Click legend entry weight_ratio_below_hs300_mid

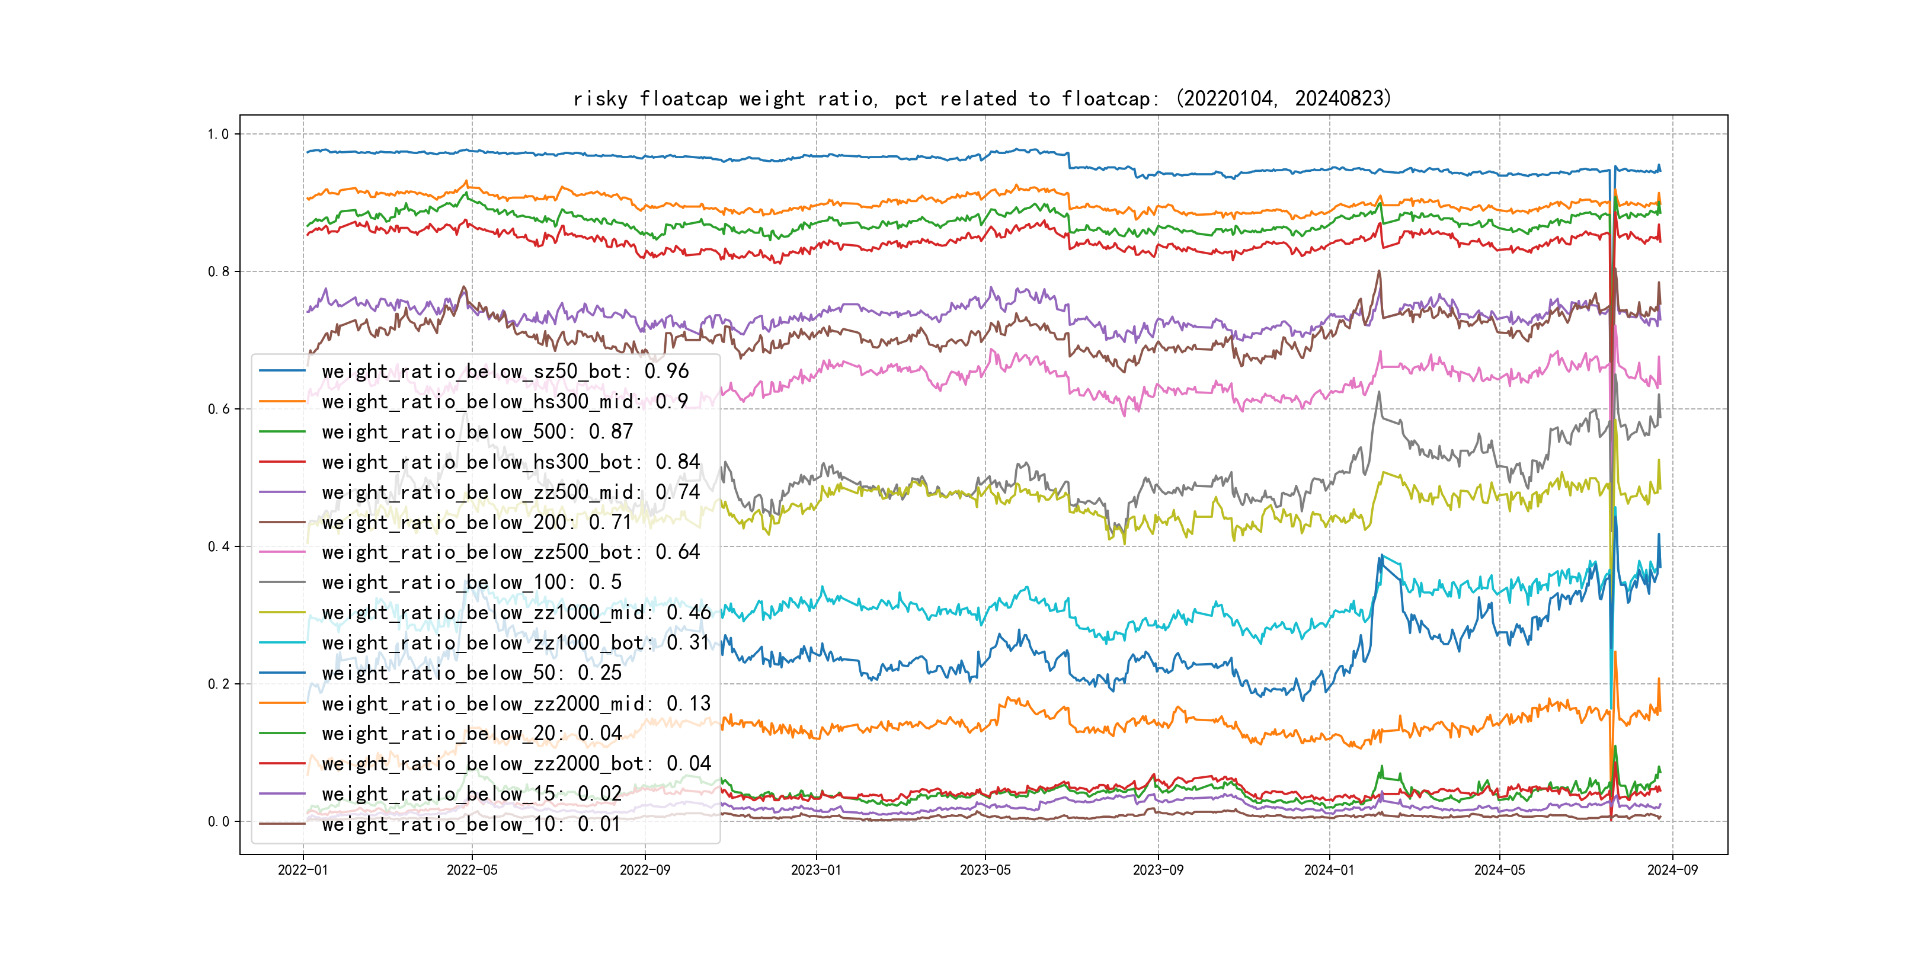coord(505,402)
